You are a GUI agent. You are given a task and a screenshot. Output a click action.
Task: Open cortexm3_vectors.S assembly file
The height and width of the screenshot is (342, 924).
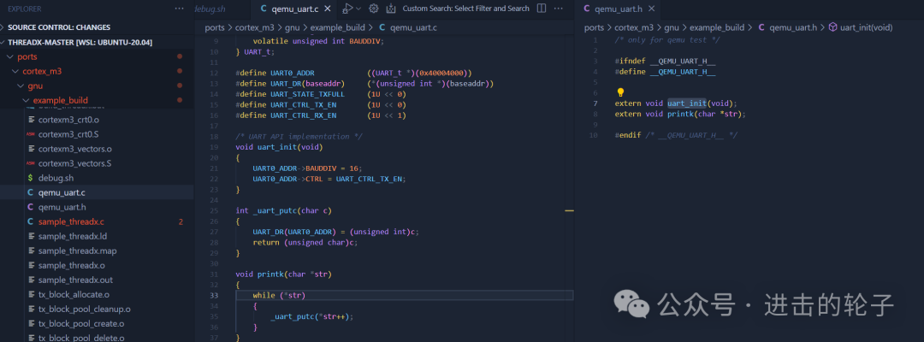(97, 163)
